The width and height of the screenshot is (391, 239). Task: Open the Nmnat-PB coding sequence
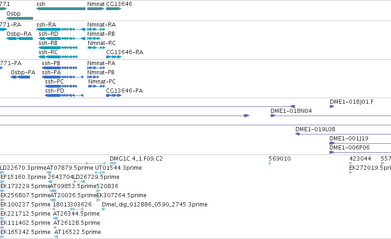[x=93, y=77]
